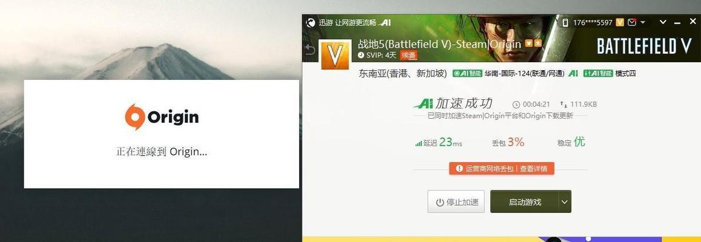Image resolution: width=701 pixels, height=242 pixels.
Task: Click the mail envelope icon
Action: [x=632, y=22]
